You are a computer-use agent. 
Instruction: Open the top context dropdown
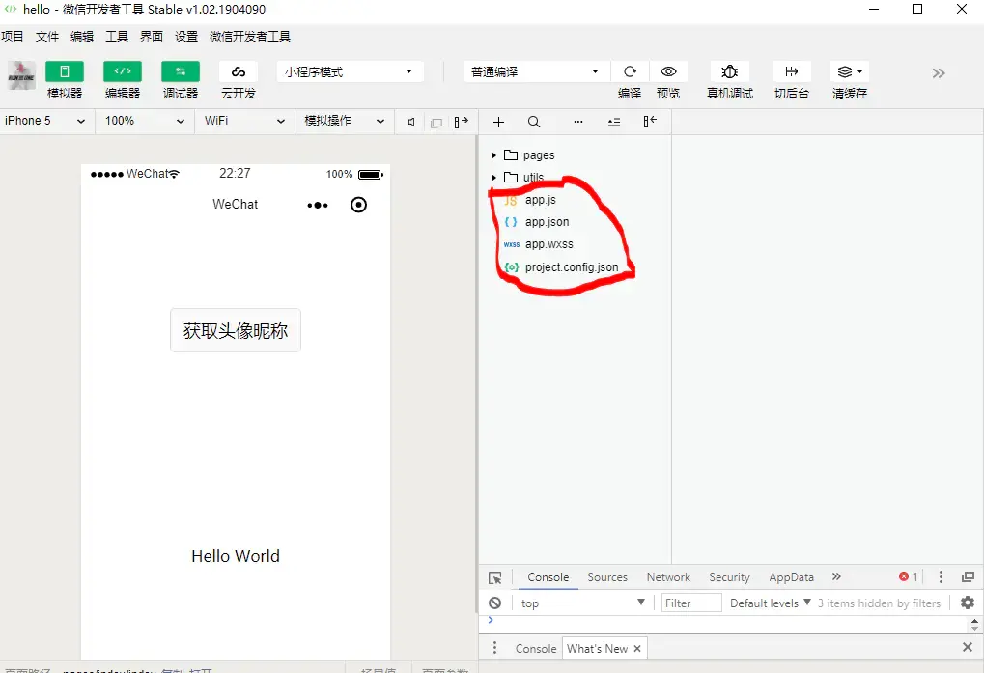[582, 603]
